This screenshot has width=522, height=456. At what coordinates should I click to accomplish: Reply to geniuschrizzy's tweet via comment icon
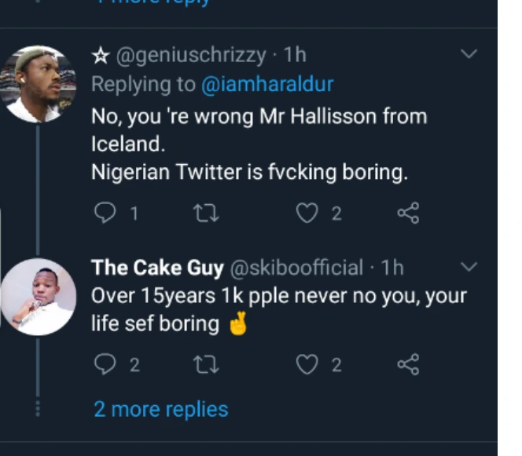point(105,213)
